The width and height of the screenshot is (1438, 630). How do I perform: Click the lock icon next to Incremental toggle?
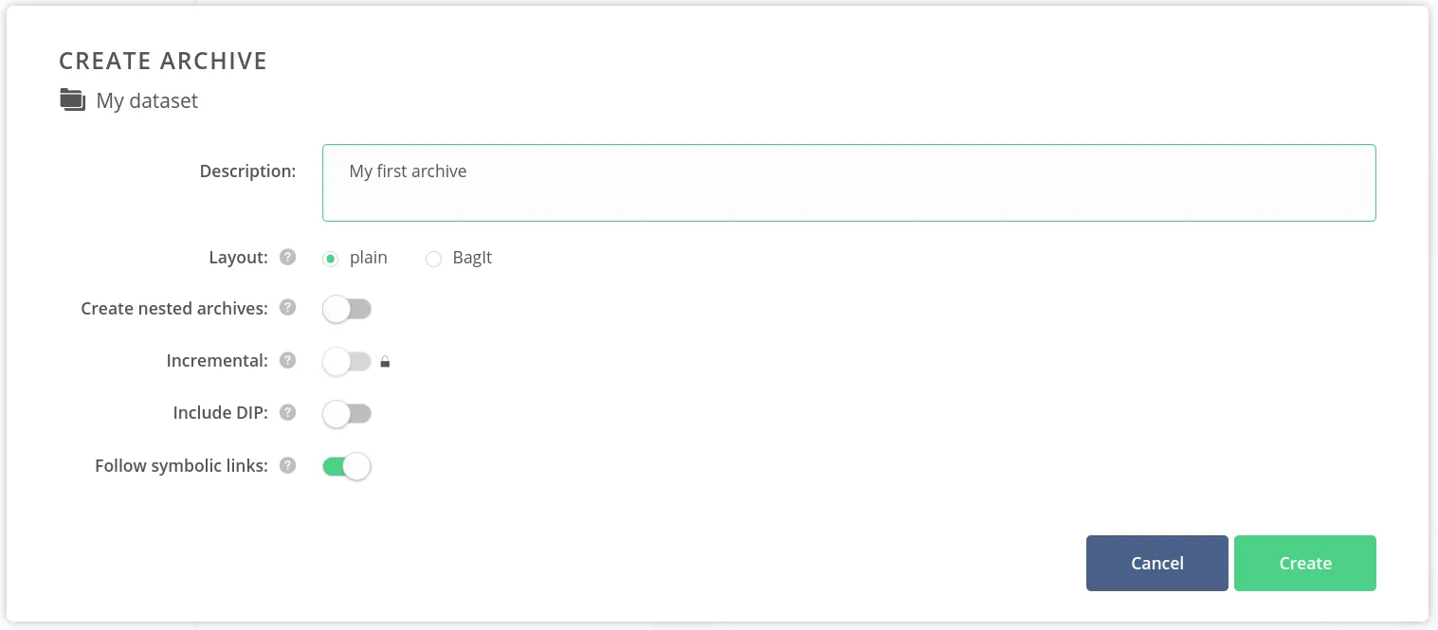pos(385,361)
